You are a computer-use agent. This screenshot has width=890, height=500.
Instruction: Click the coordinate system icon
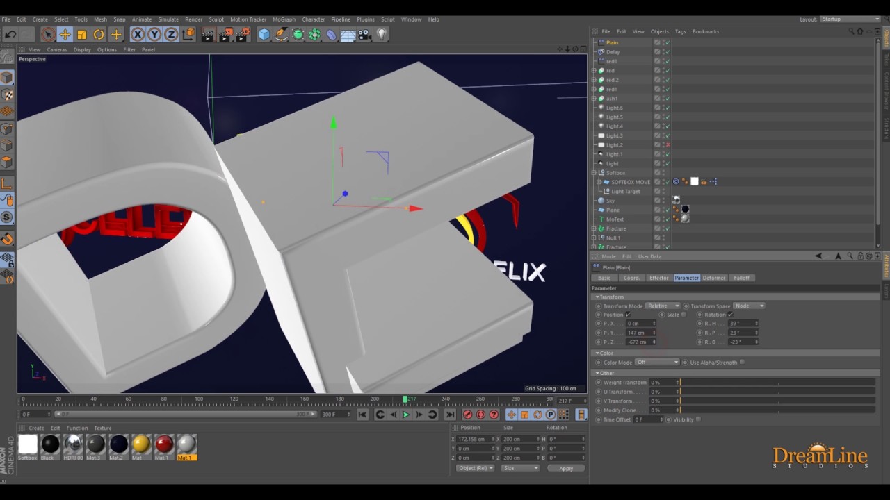(188, 34)
